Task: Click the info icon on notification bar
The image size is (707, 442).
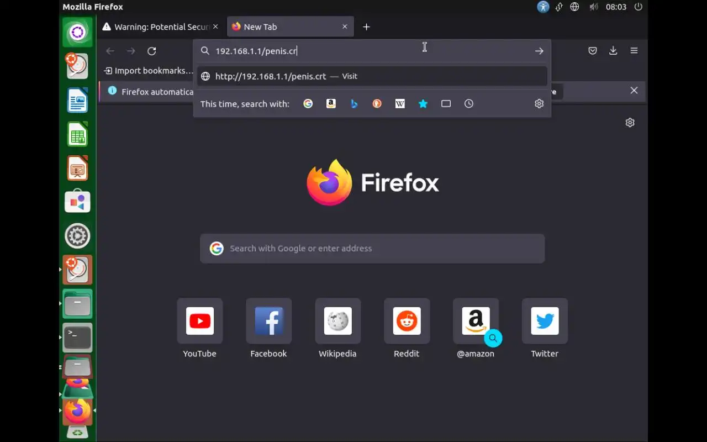Action: click(112, 91)
